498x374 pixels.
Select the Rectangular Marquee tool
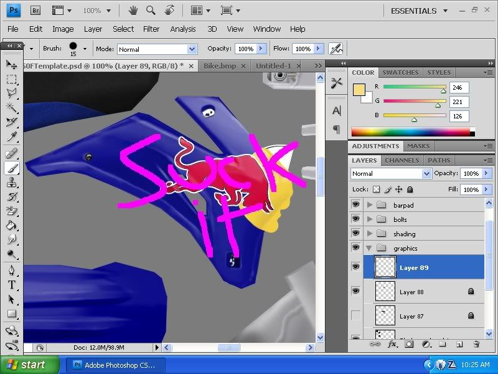point(11,79)
